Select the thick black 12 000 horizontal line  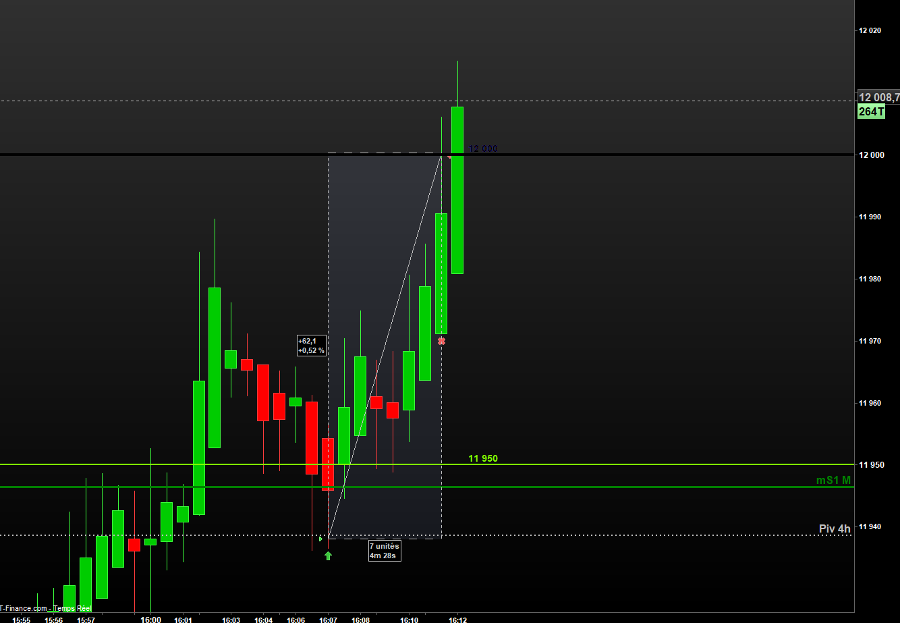tap(426, 155)
